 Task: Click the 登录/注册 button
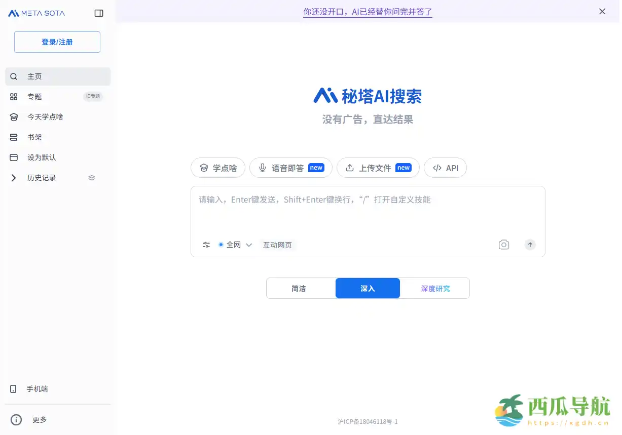point(57,42)
